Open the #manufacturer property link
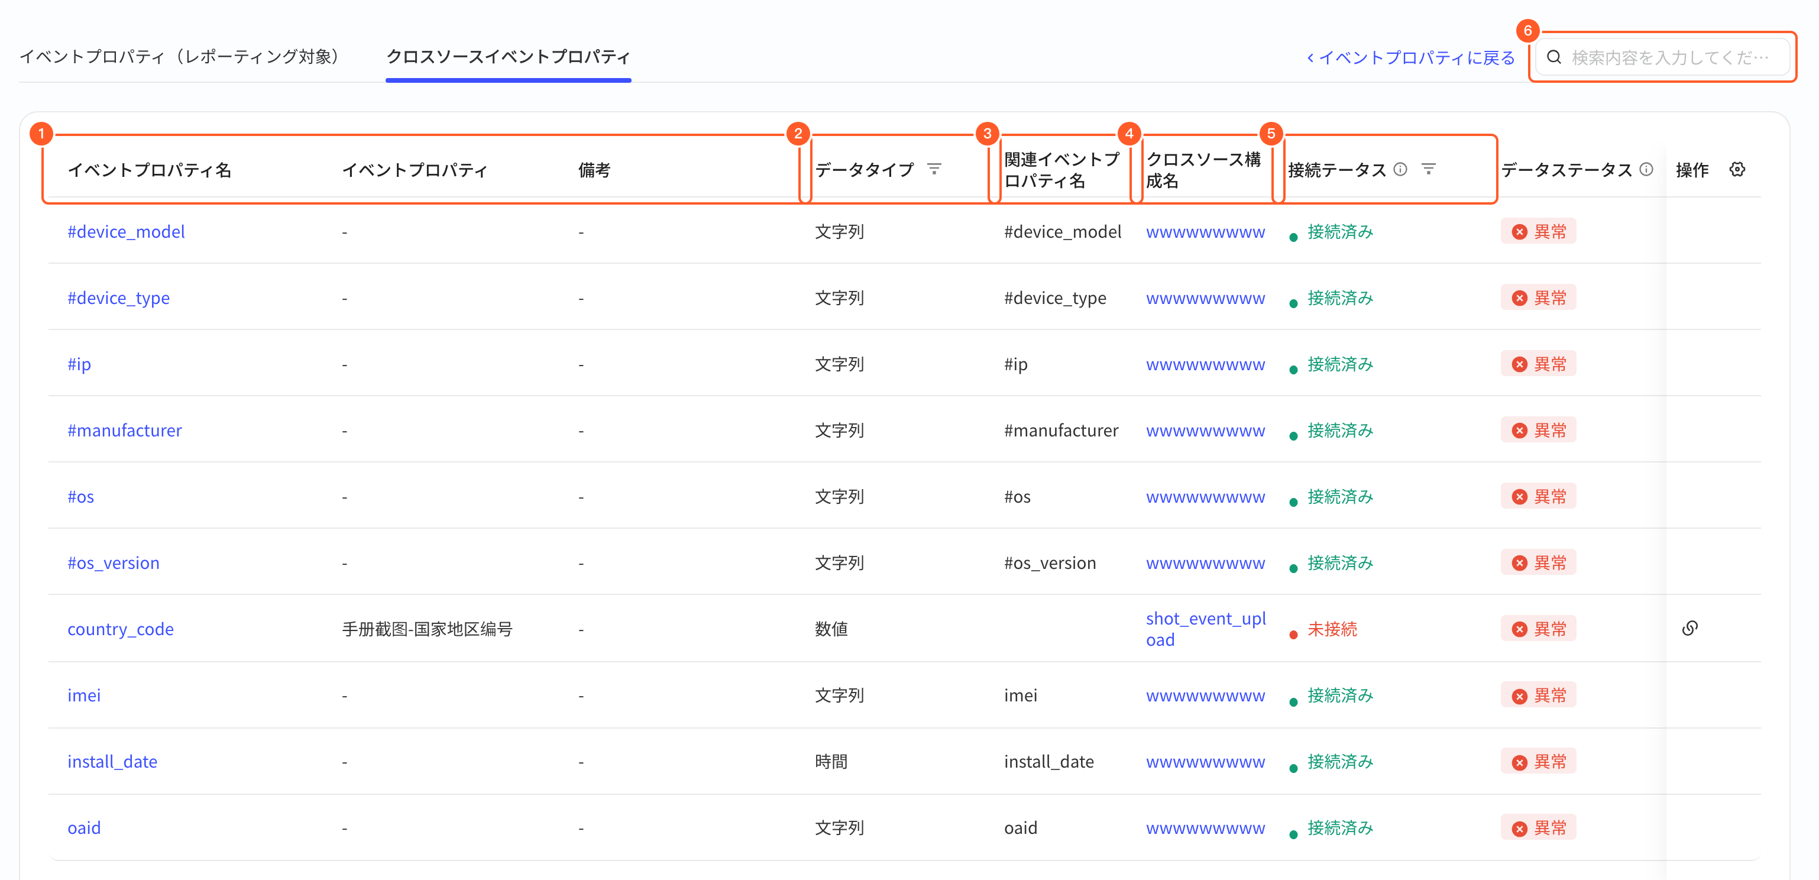 (x=124, y=431)
